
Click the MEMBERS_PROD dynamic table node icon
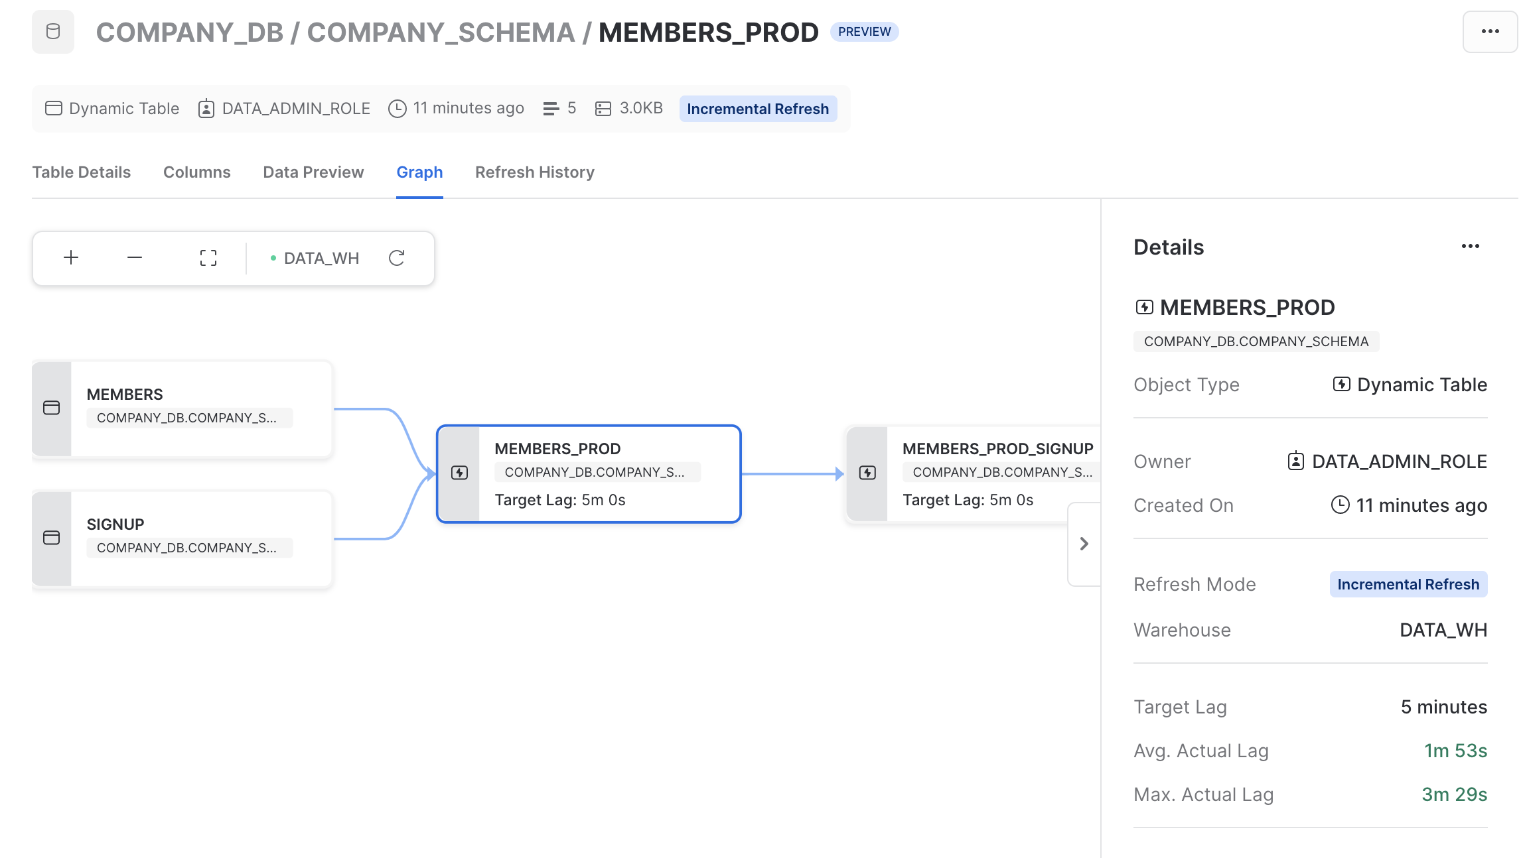(460, 473)
